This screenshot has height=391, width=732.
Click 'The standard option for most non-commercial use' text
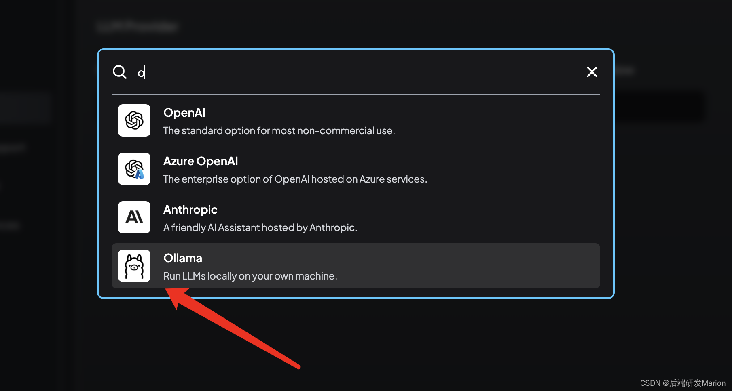click(x=279, y=131)
